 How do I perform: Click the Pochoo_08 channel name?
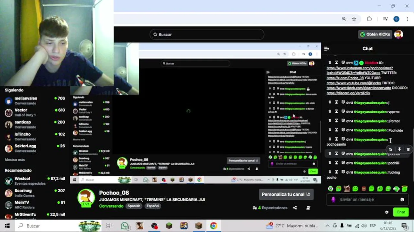click(x=114, y=193)
